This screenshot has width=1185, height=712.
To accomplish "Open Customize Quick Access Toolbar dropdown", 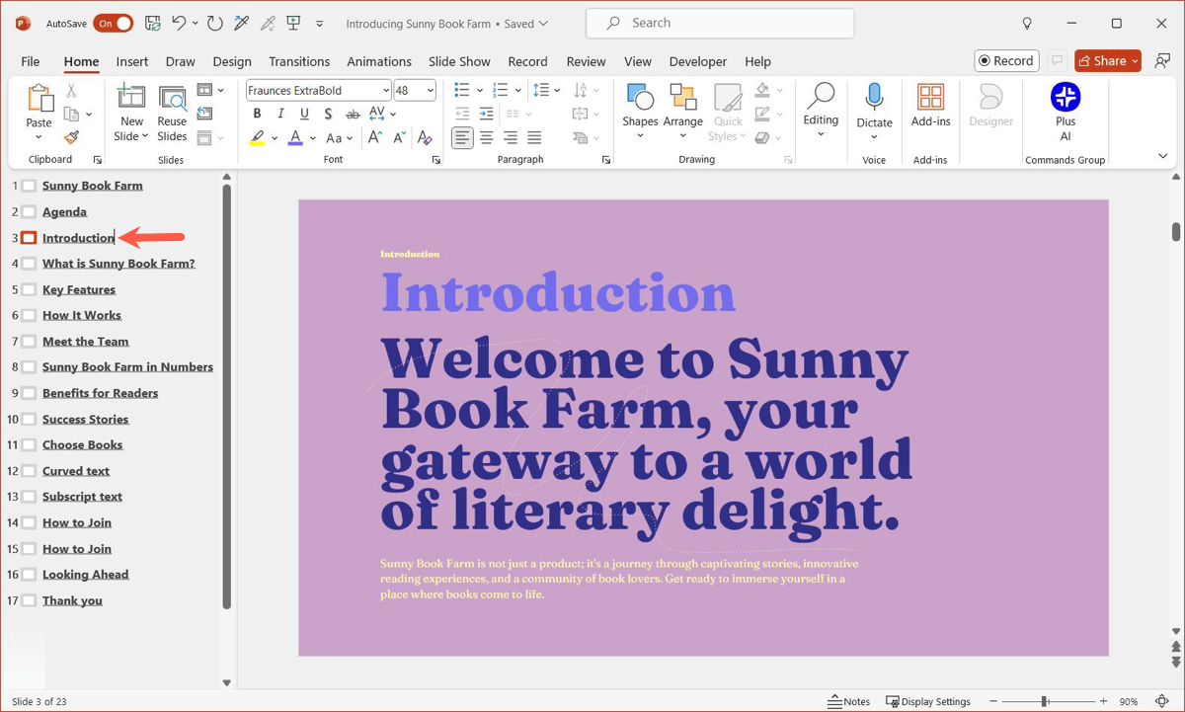I will (319, 23).
